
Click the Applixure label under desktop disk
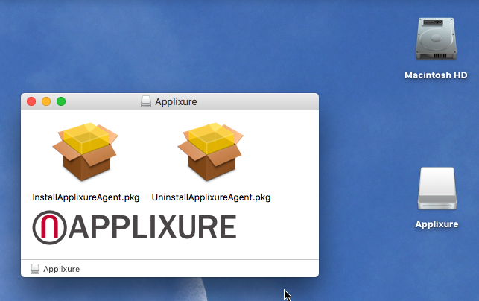click(x=437, y=224)
